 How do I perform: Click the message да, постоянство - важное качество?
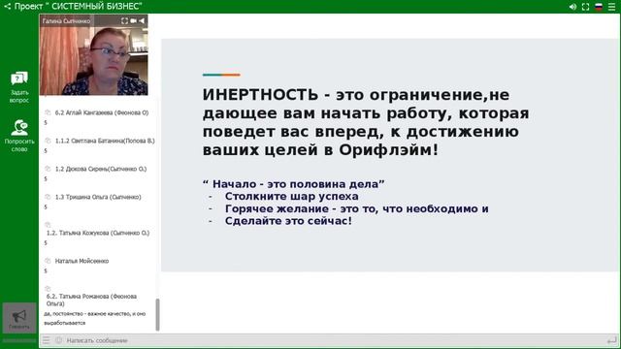tap(95, 318)
